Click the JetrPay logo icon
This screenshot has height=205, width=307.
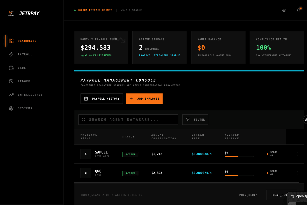tap(11, 13)
